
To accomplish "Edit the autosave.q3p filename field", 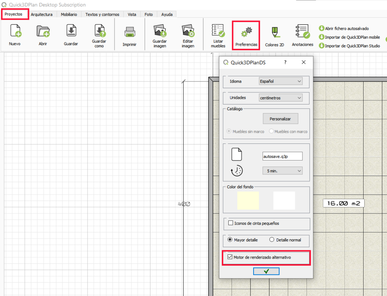I will pos(283,156).
